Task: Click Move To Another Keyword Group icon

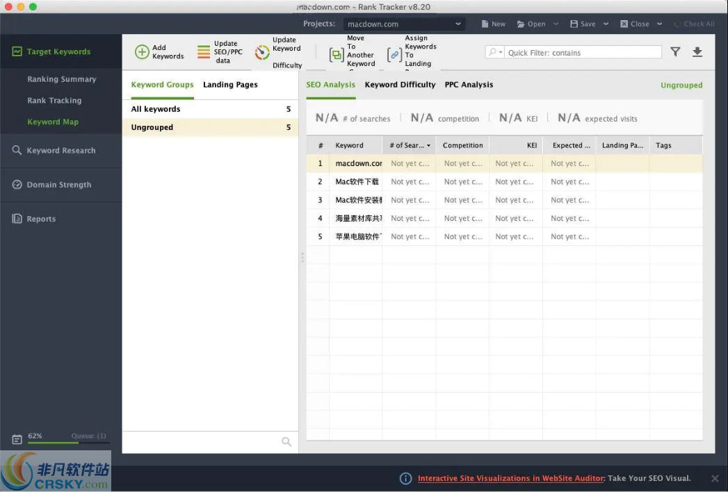Action: pyautogui.click(x=336, y=55)
